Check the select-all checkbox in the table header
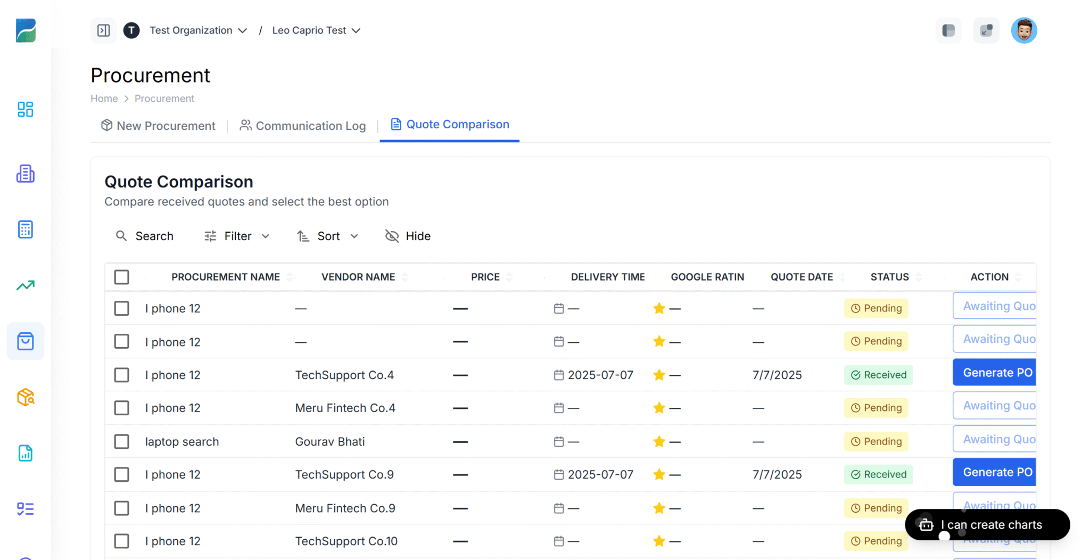The image size is (1090, 560). (x=121, y=277)
